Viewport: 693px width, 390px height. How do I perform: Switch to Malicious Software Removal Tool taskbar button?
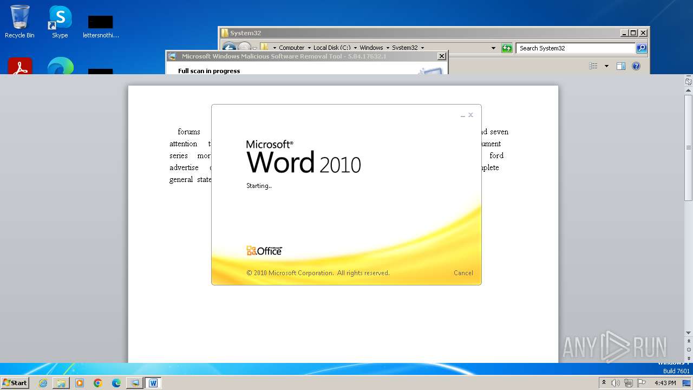pos(135,383)
